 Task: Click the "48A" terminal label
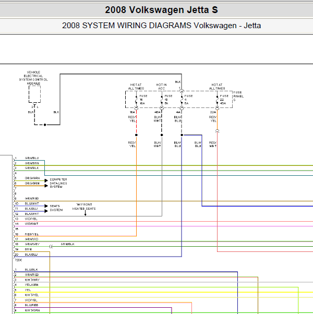(x=158, y=112)
